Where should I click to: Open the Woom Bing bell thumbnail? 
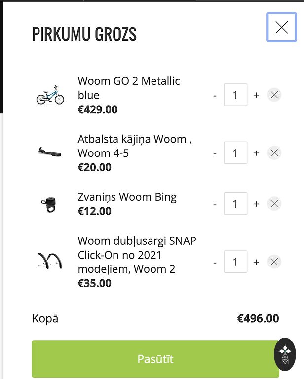(50, 204)
